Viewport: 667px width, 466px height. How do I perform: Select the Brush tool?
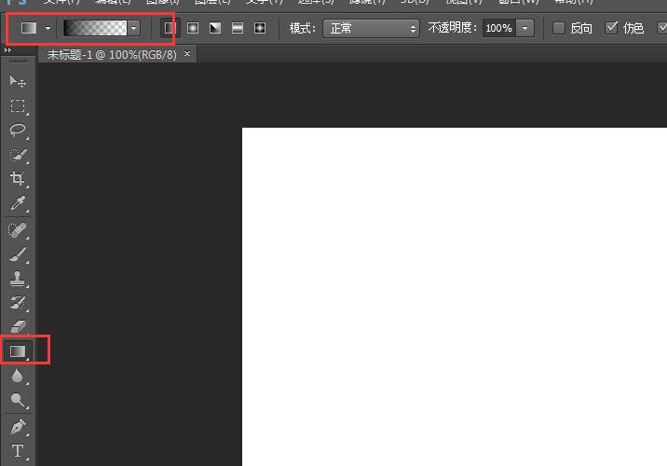(18, 254)
